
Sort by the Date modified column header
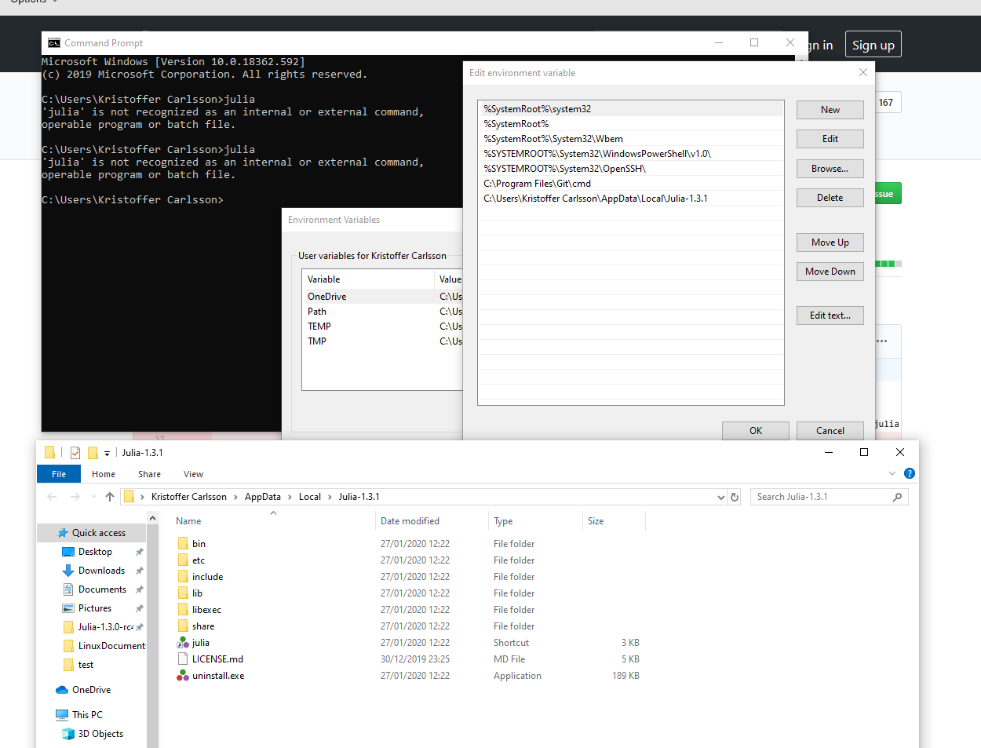[x=410, y=521]
